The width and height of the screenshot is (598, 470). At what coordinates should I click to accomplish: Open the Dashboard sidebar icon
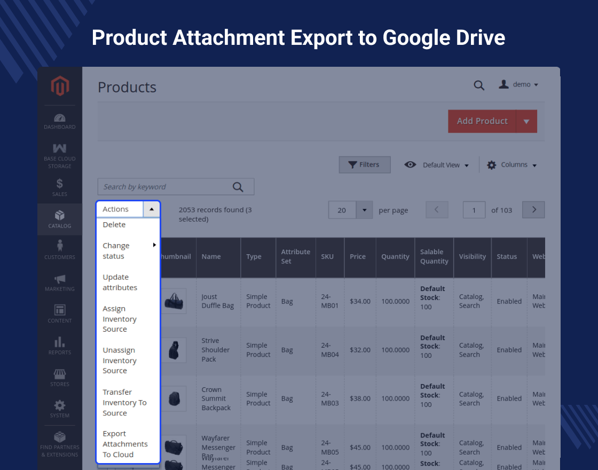[60, 121]
